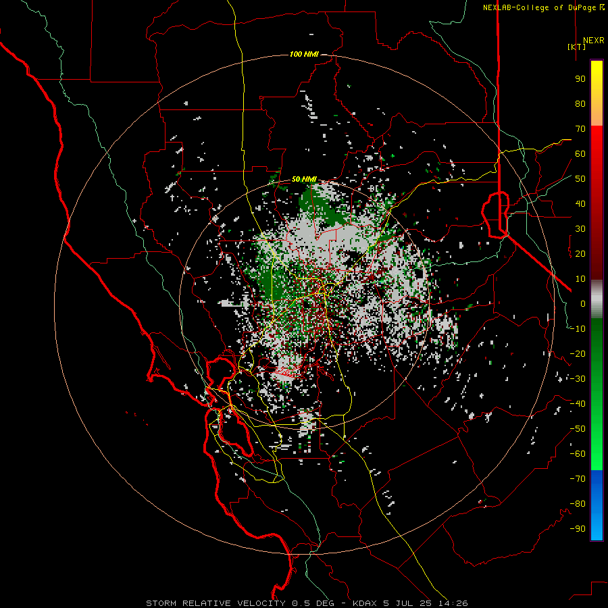Click the NEXR label above color scale

tap(594, 41)
